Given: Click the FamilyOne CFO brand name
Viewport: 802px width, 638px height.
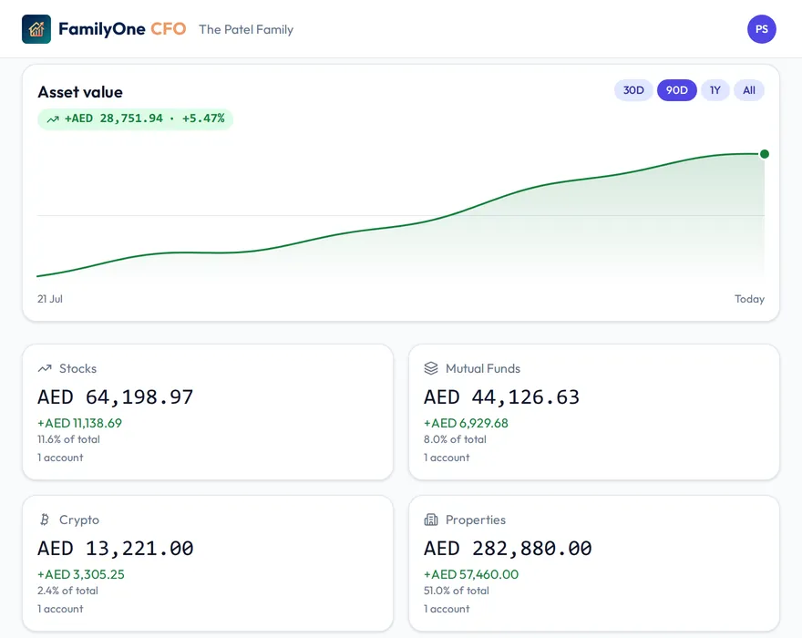Looking at the screenshot, I should pos(122,29).
